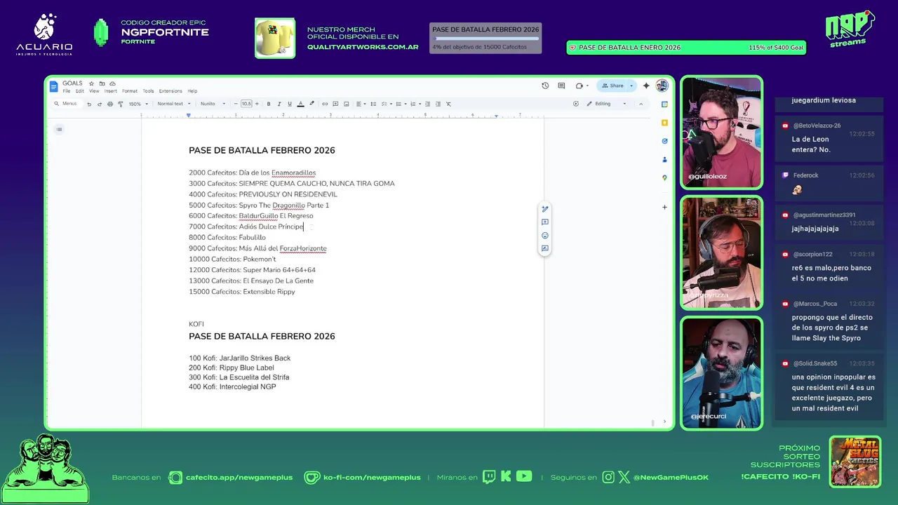Decrease the paragraph indent

pyautogui.click(x=427, y=104)
